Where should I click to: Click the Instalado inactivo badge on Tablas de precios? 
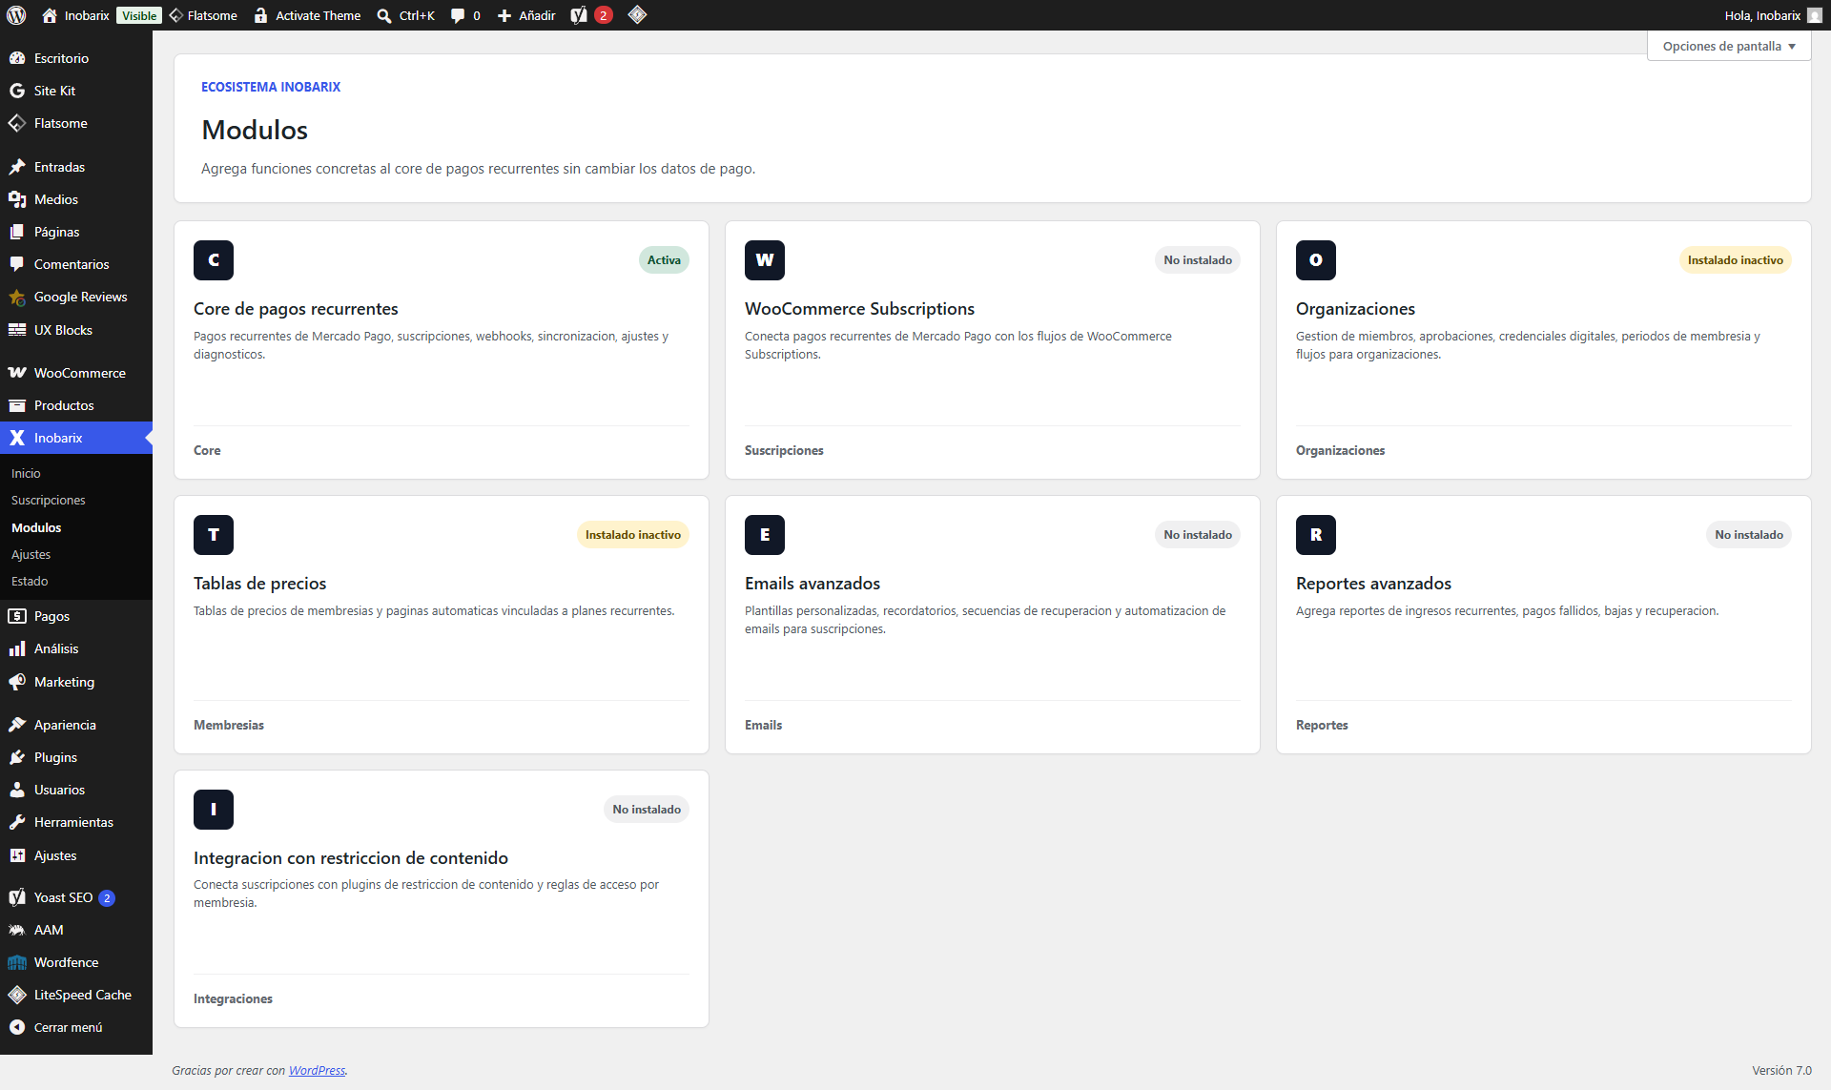coord(632,535)
